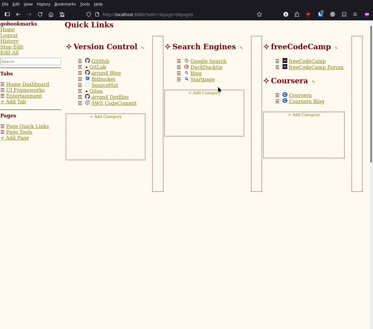Click the Logout link in sidebar
The height and width of the screenshot is (329, 373).
pos(9,35)
